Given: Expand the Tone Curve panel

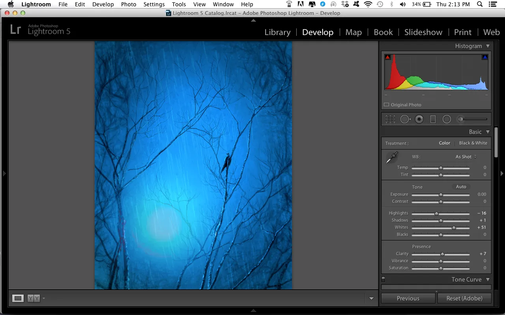Looking at the screenshot, I should click(x=488, y=280).
